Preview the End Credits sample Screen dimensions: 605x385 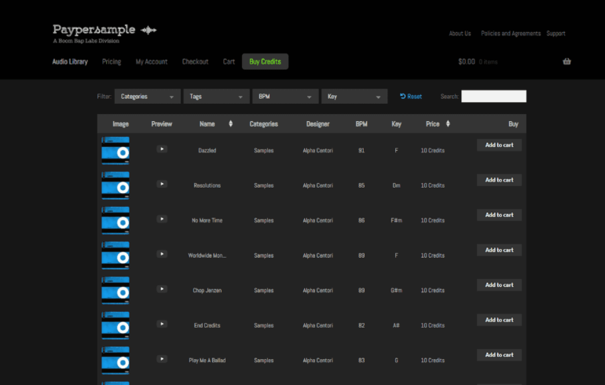[x=161, y=324]
